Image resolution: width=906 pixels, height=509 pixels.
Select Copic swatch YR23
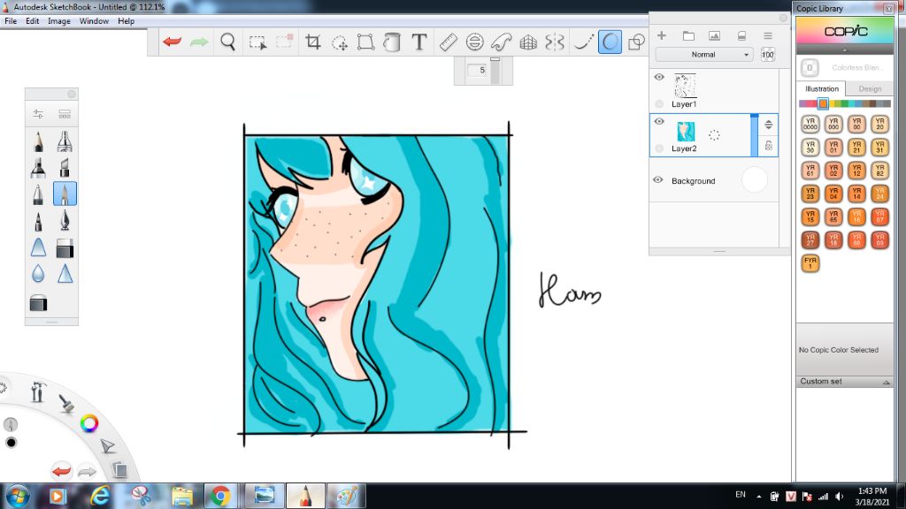click(x=810, y=194)
